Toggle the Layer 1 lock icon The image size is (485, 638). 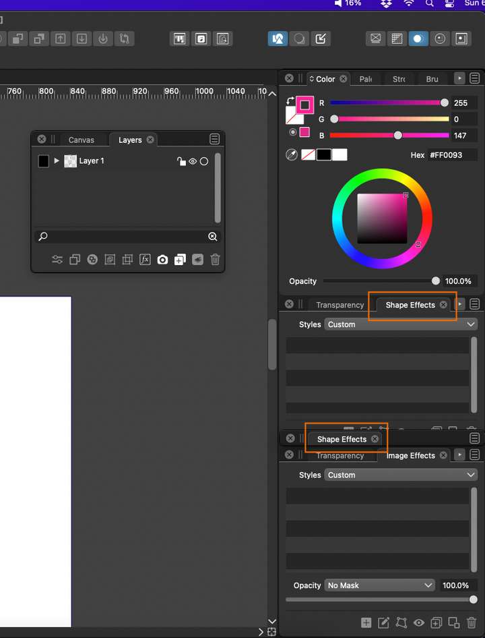pos(181,161)
